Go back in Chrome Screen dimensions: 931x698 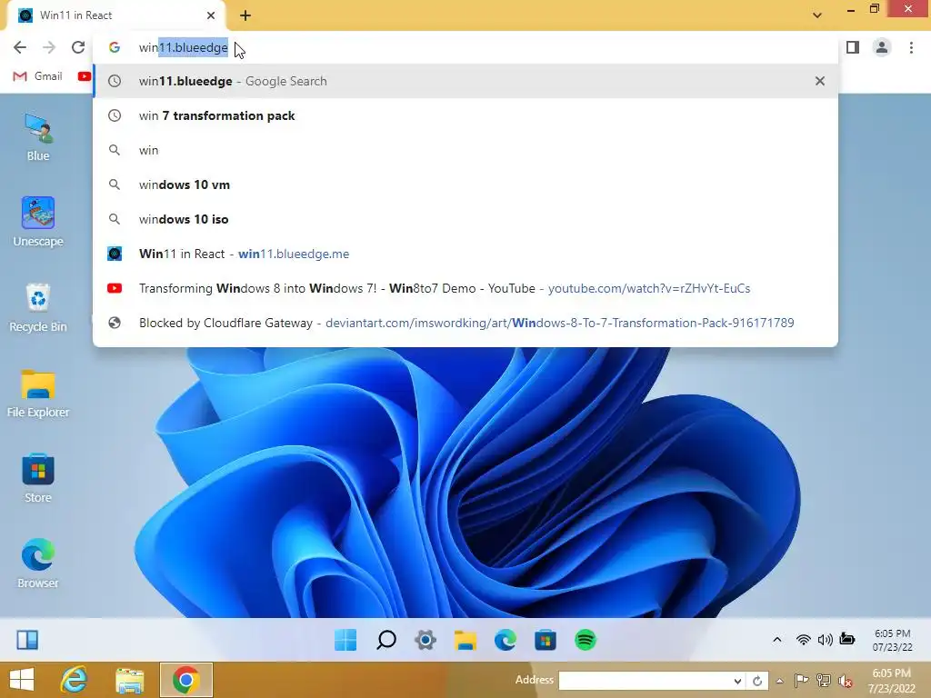click(x=20, y=47)
